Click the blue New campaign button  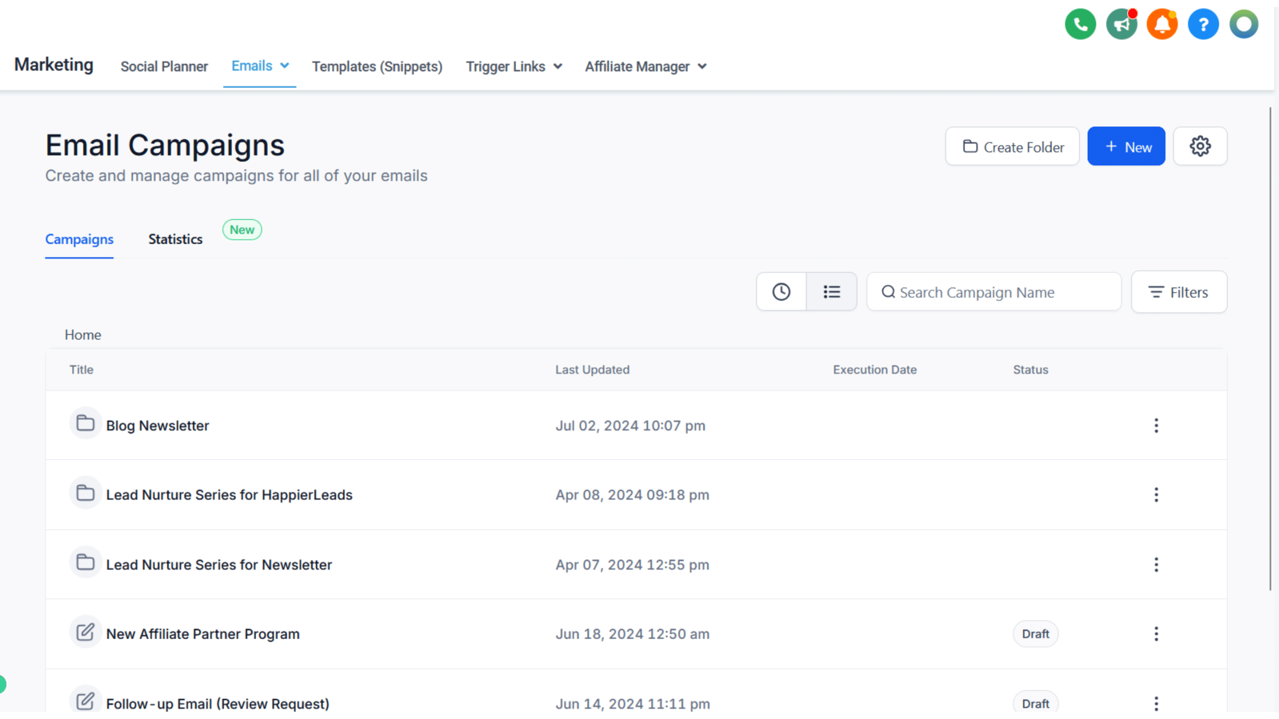(x=1126, y=147)
